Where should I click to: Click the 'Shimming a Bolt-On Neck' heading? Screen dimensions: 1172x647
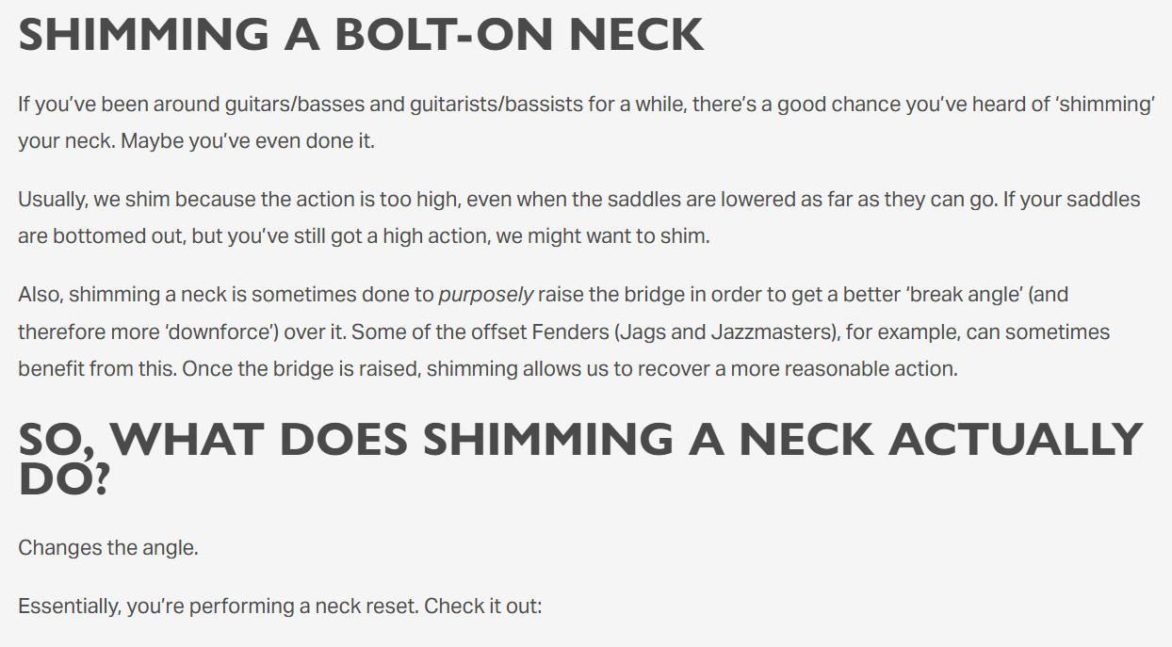tap(361, 35)
